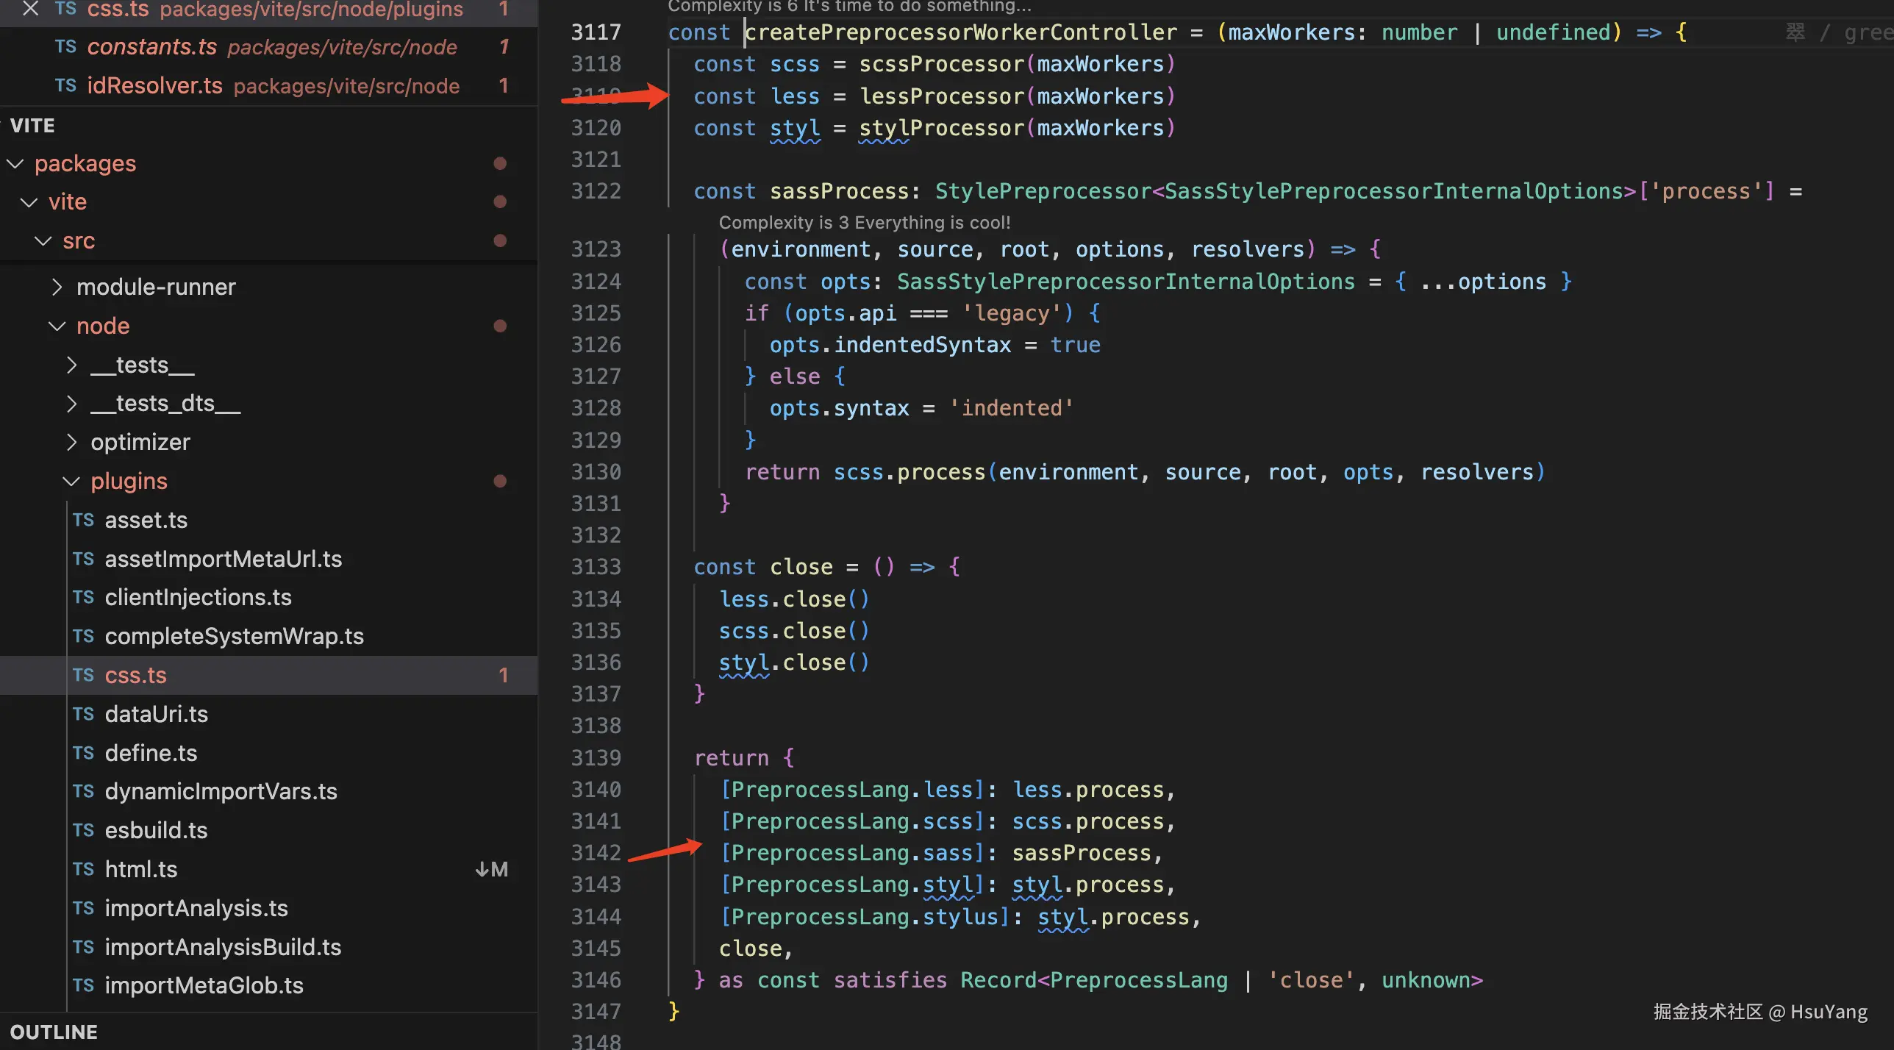Click the TS file icon of constants.ts
Image resolution: width=1894 pixels, height=1050 pixels.
65,47
